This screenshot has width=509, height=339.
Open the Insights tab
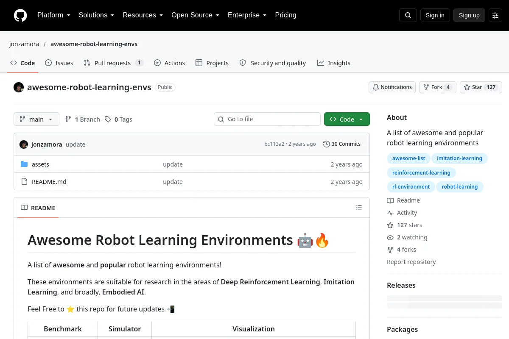(334, 63)
